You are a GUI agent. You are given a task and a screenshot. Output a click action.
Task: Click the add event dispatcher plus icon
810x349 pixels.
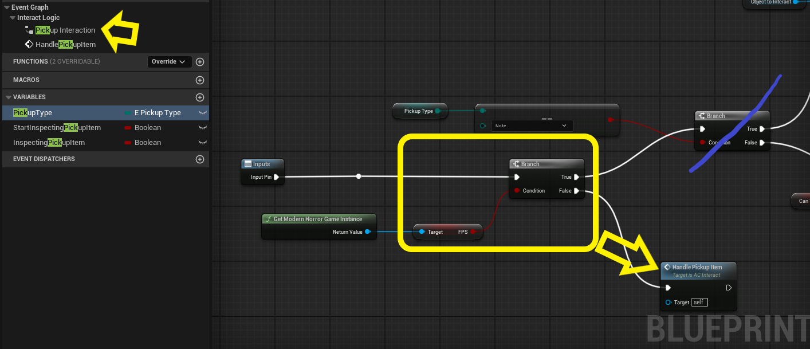click(200, 159)
